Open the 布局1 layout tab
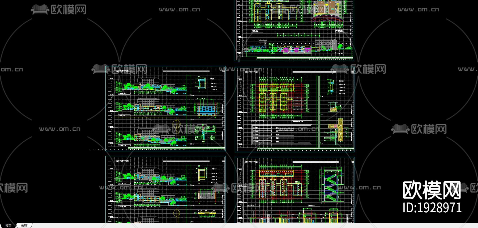 coord(25,226)
